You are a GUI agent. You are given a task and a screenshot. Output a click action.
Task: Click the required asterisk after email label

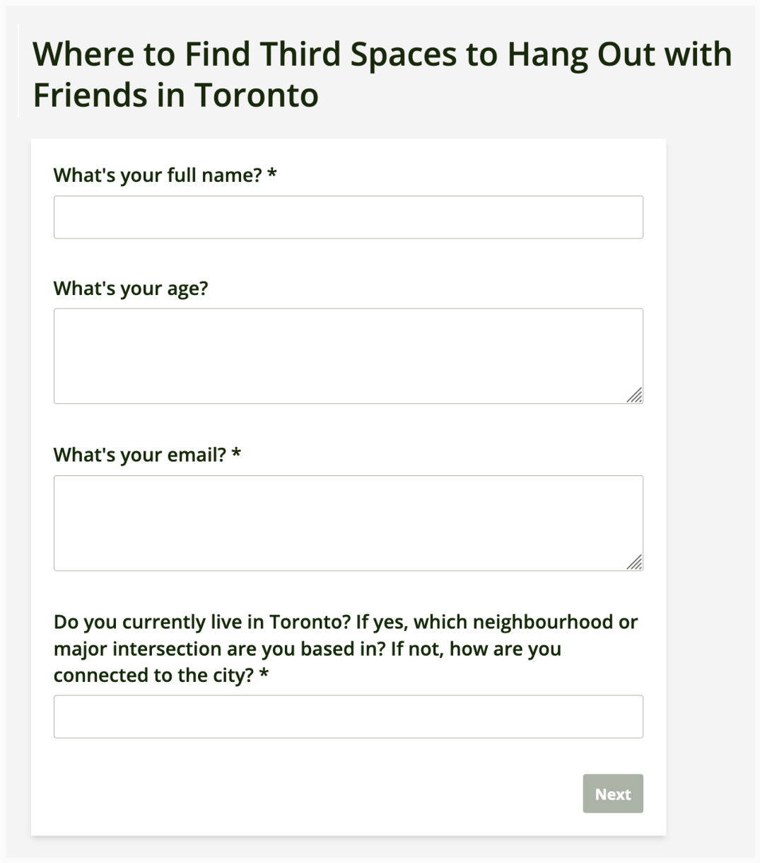point(236,453)
